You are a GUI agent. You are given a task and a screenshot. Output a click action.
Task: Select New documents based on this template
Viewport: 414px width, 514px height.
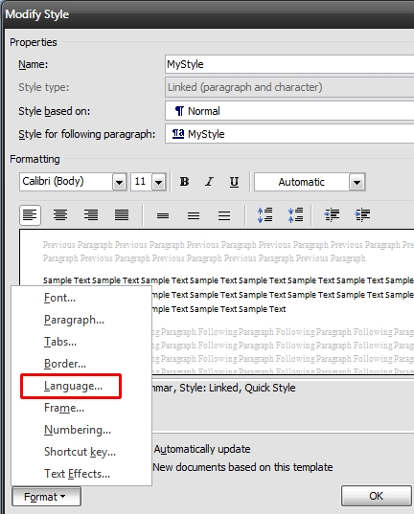click(x=242, y=467)
